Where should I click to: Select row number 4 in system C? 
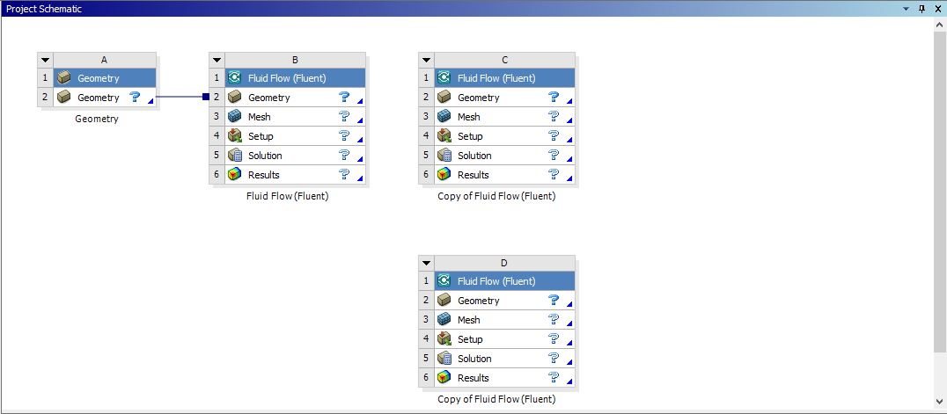(426, 135)
